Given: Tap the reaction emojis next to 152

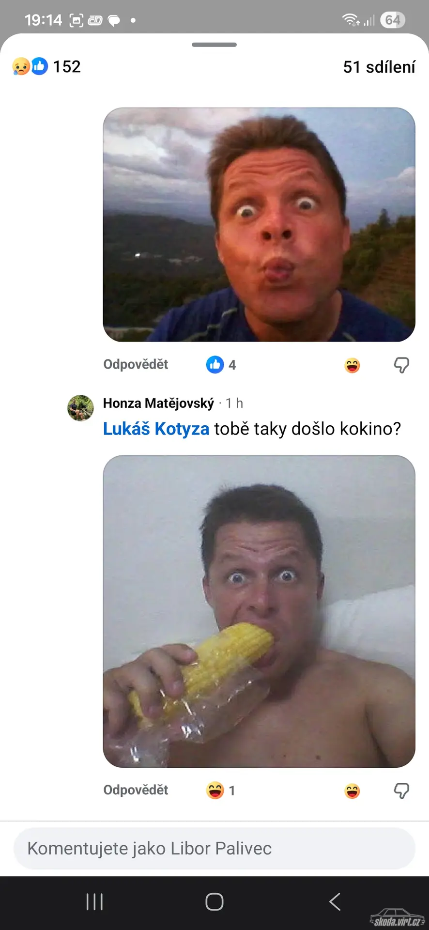Looking at the screenshot, I should [x=30, y=66].
